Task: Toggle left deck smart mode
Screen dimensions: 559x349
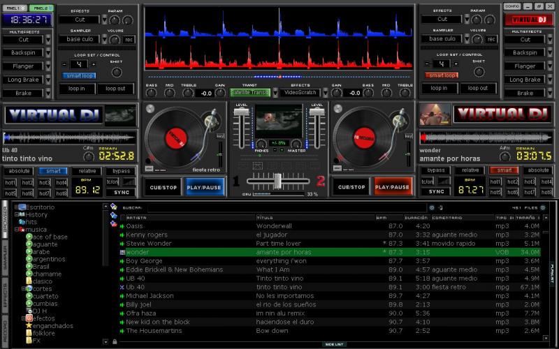Action: point(53,171)
